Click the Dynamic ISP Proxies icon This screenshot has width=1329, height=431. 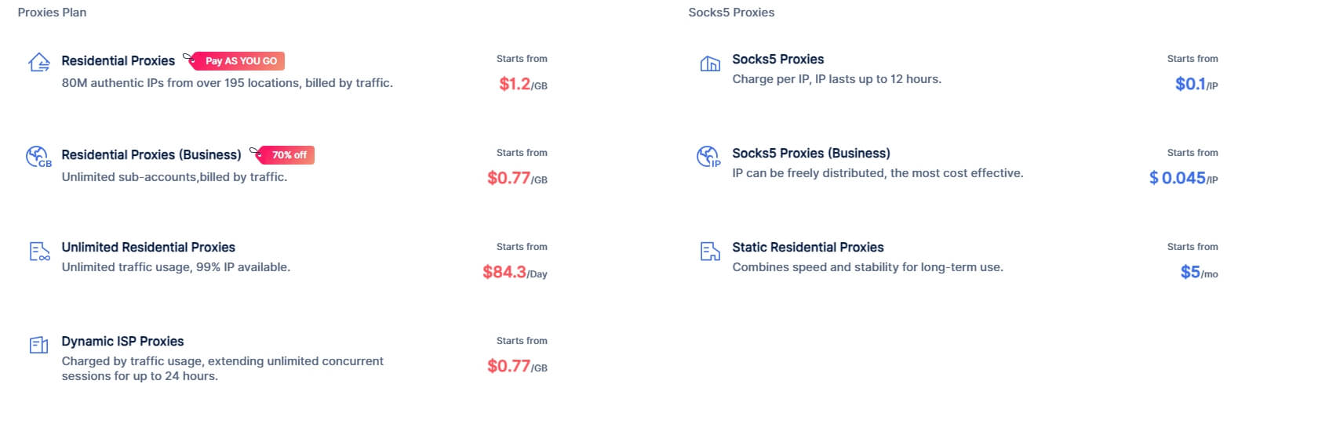point(38,345)
